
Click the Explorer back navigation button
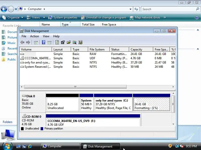point(4,9)
